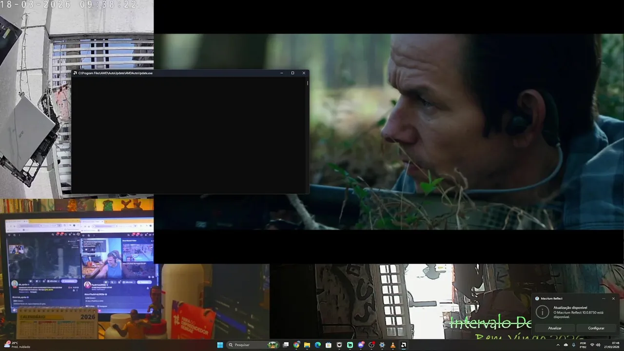Open File Explorer from the taskbar
This screenshot has height=351, width=624.
[307, 345]
